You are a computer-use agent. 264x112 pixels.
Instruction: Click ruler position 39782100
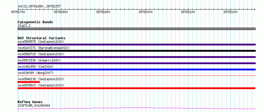click(x=188, y=12)
